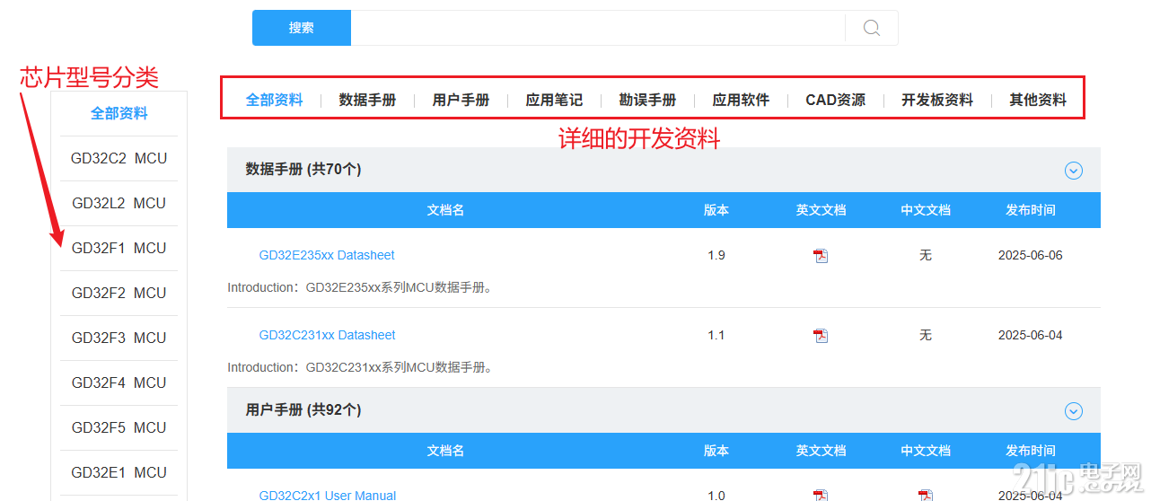The height and width of the screenshot is (501, 1151).
Task: Select GD32F5 MCU in the sidebar
Action: coord(119,428)
